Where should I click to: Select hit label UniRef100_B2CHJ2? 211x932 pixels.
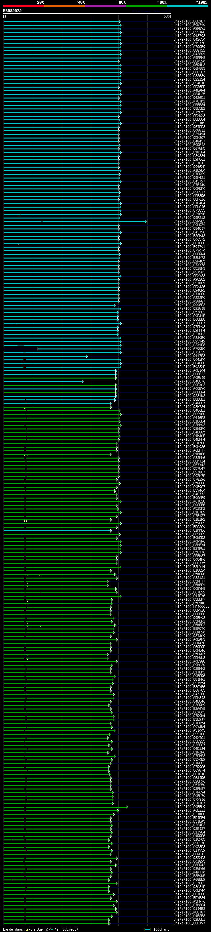tap(189, 236)
